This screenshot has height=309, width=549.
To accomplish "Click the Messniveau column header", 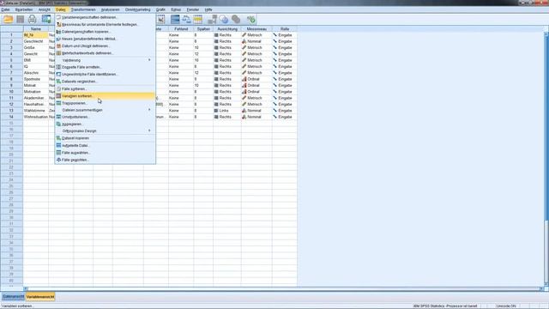I will [256, 28].
